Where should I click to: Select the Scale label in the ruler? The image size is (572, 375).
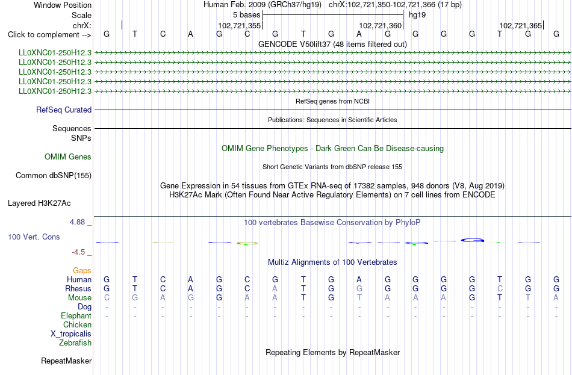coord(81,15)
